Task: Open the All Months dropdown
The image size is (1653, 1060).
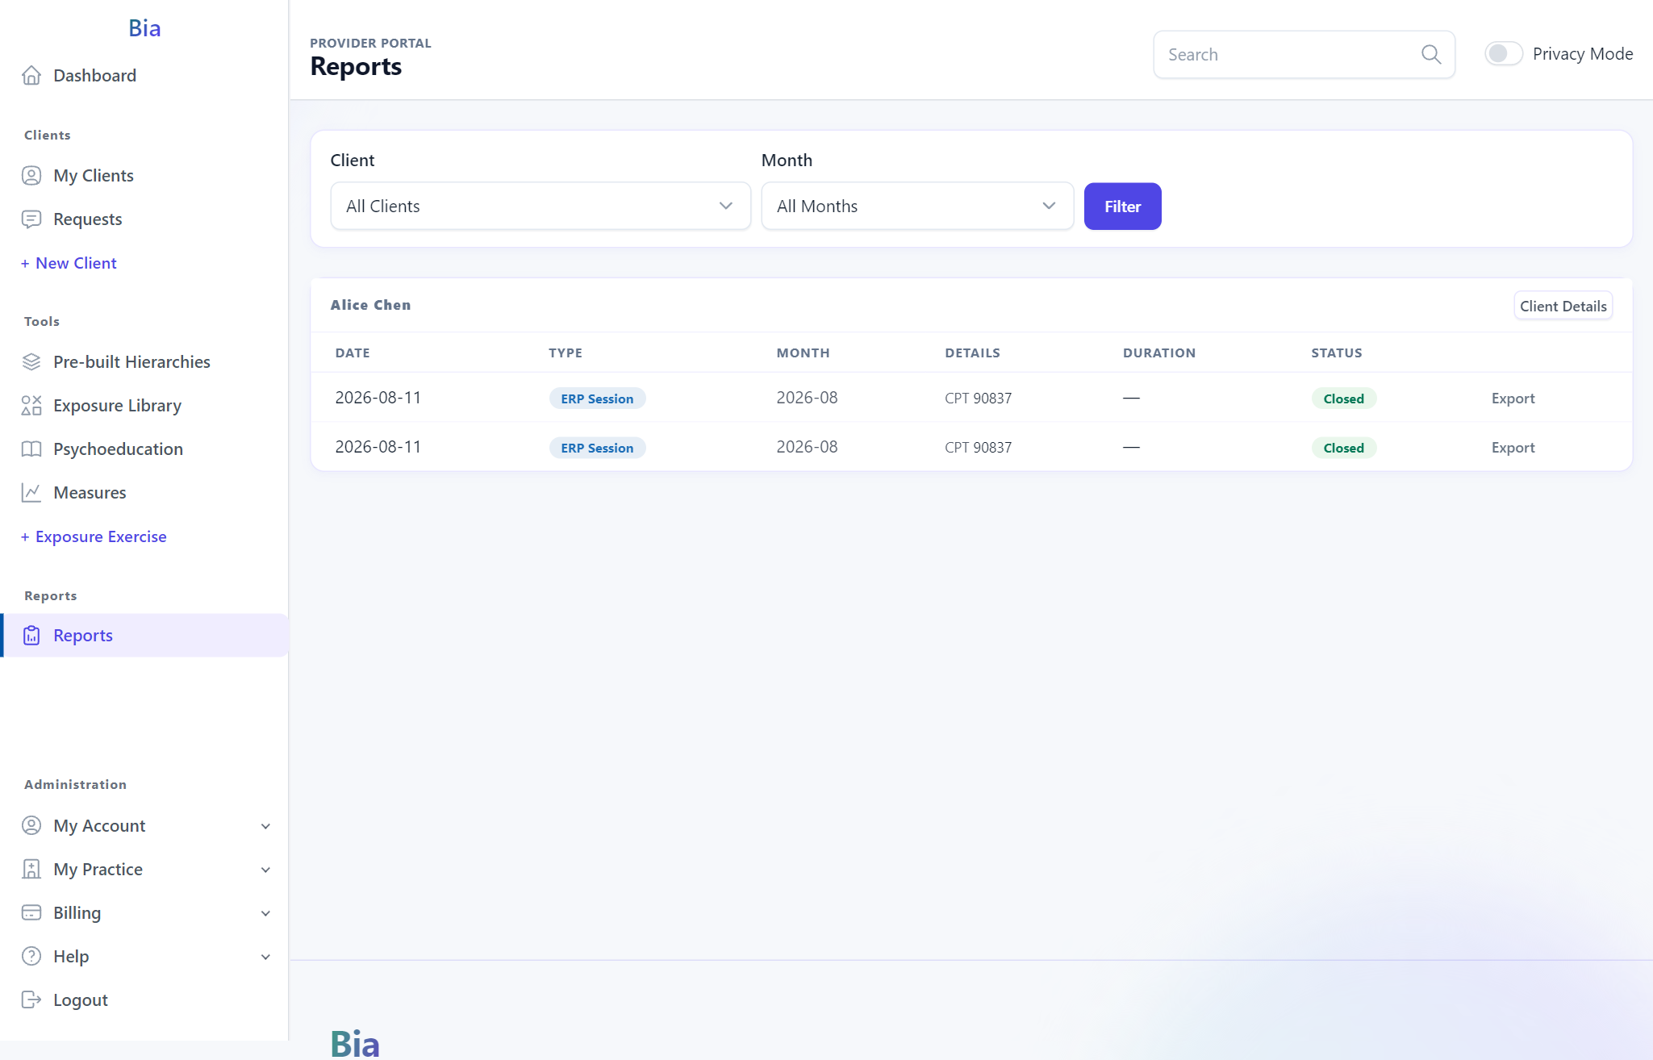Action: (917, 206)
